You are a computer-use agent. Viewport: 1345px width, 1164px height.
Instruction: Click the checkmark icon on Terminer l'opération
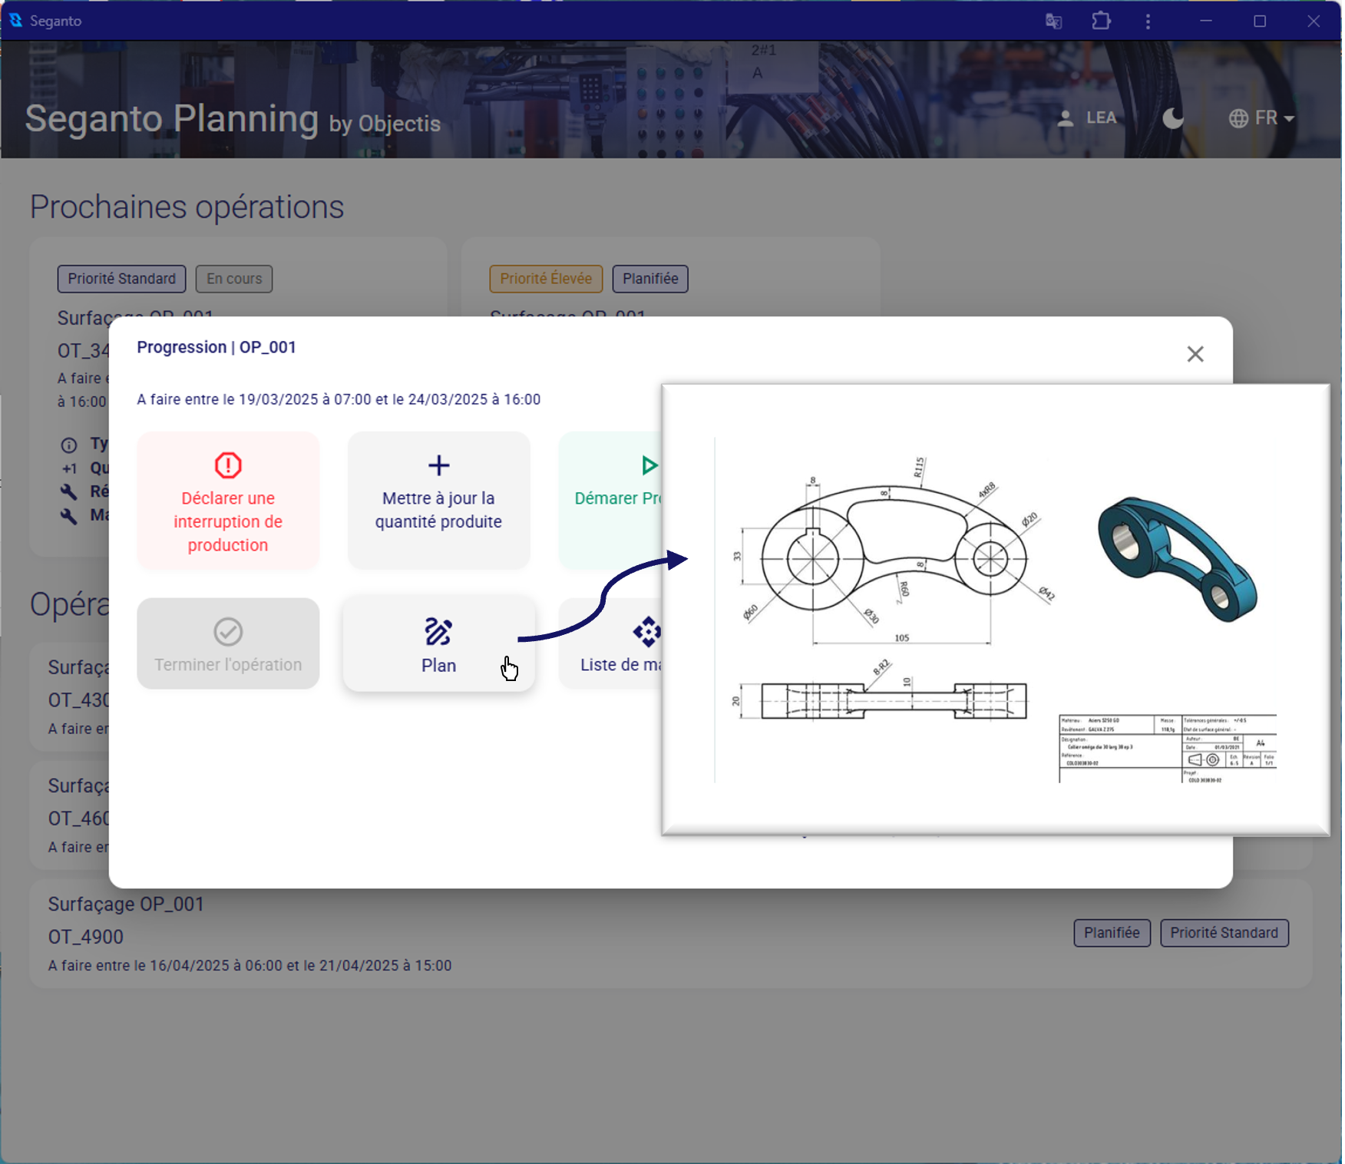coord(228,632)
